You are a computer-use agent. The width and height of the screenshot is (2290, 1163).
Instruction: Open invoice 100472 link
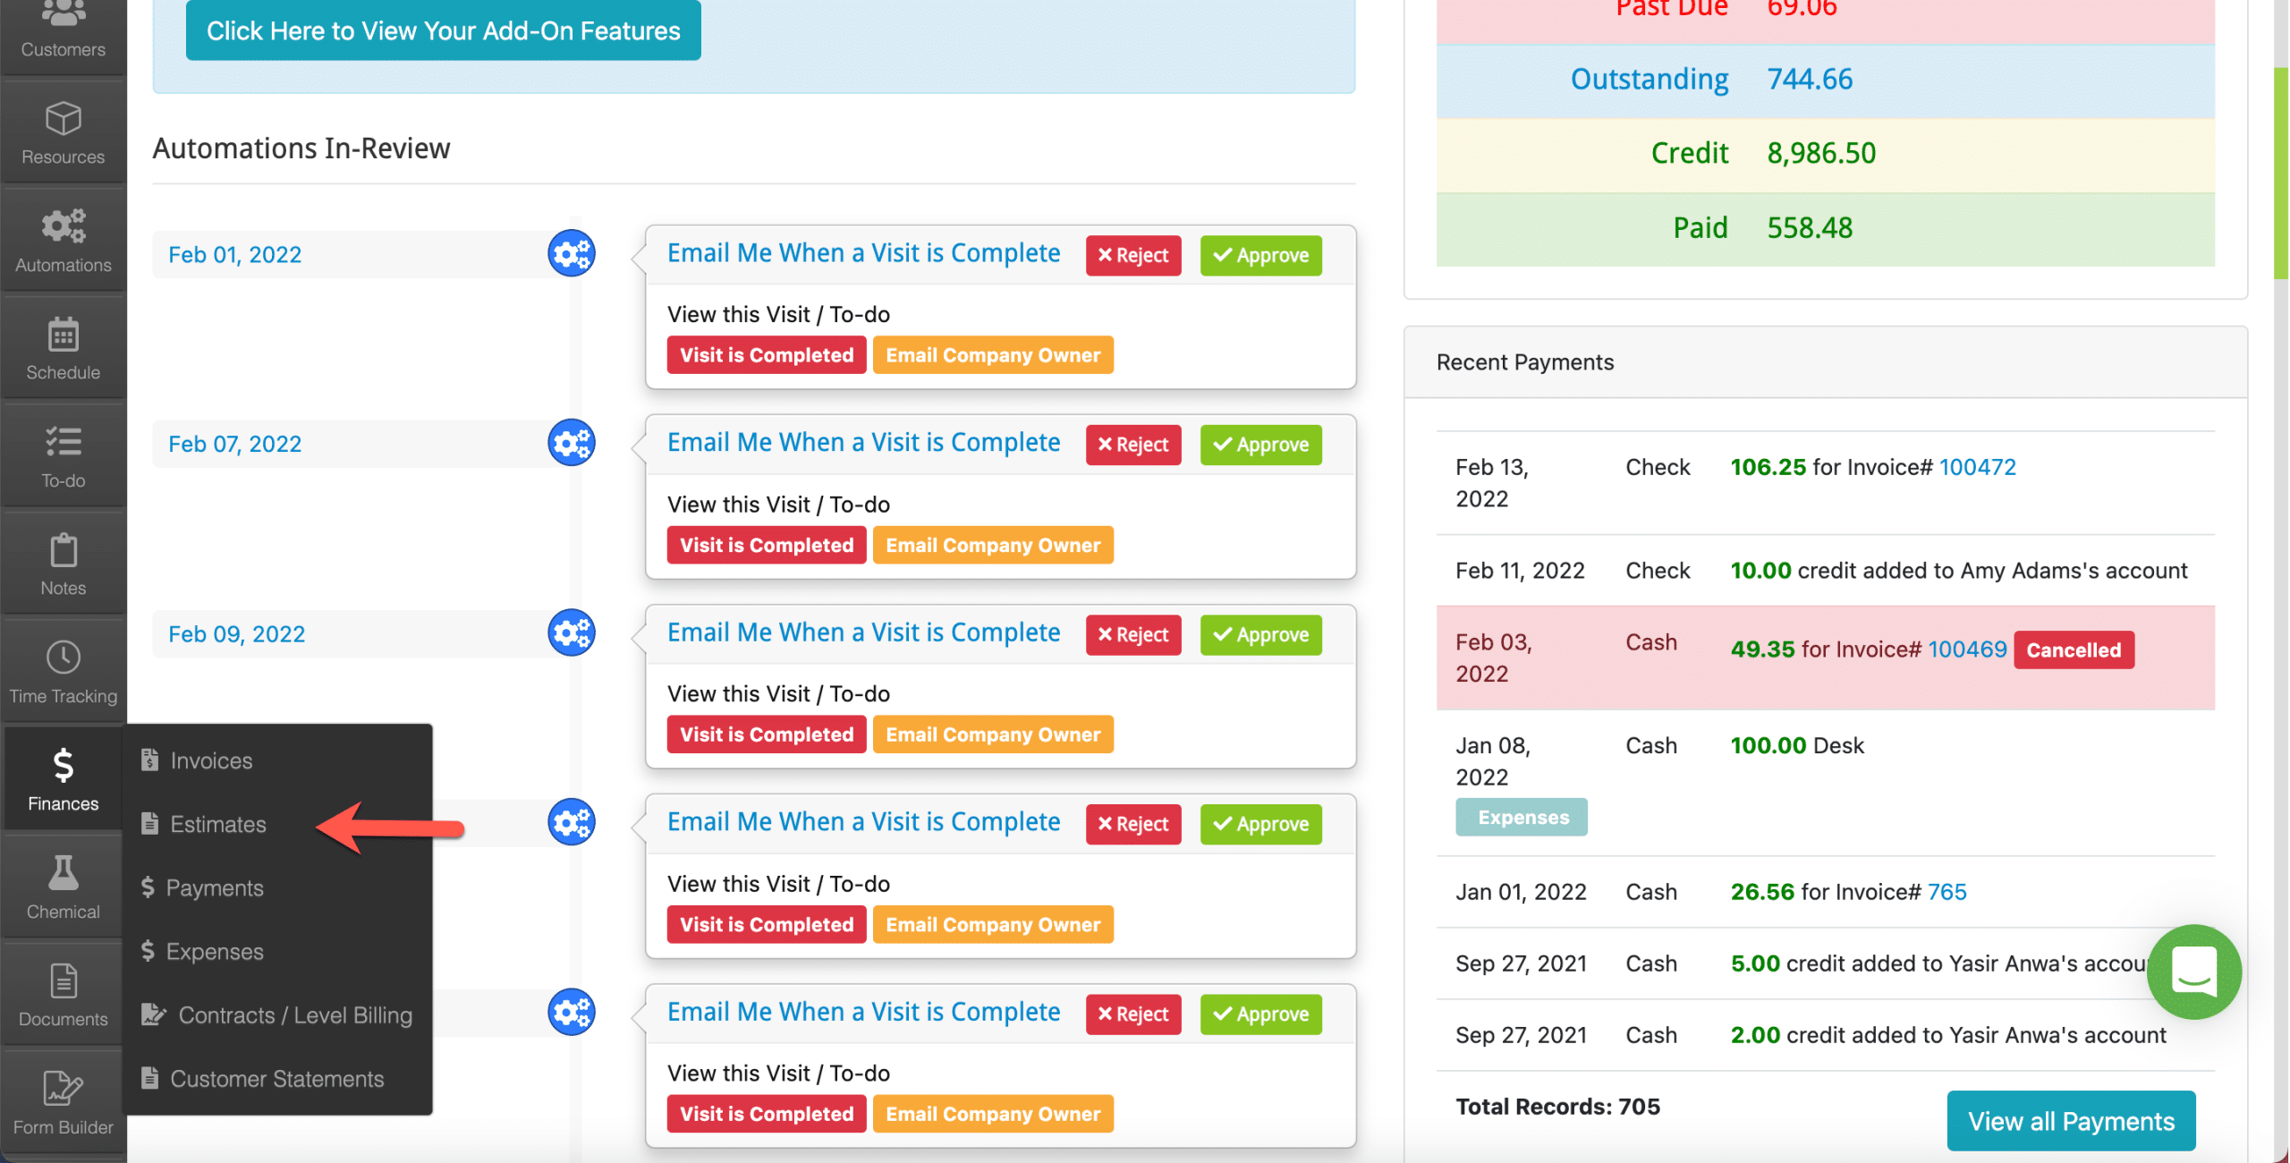[x=1977, y=467]
